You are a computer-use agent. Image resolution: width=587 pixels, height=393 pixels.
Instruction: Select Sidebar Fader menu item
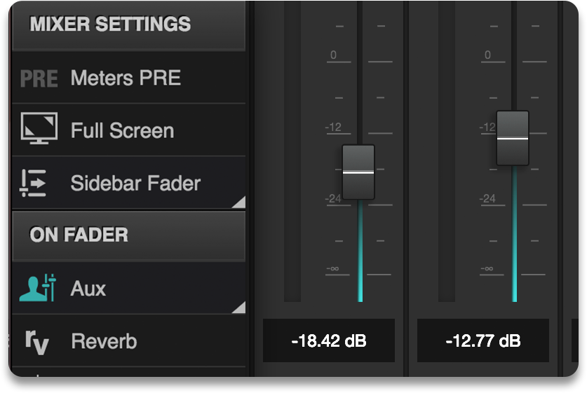tap(135, 184)
